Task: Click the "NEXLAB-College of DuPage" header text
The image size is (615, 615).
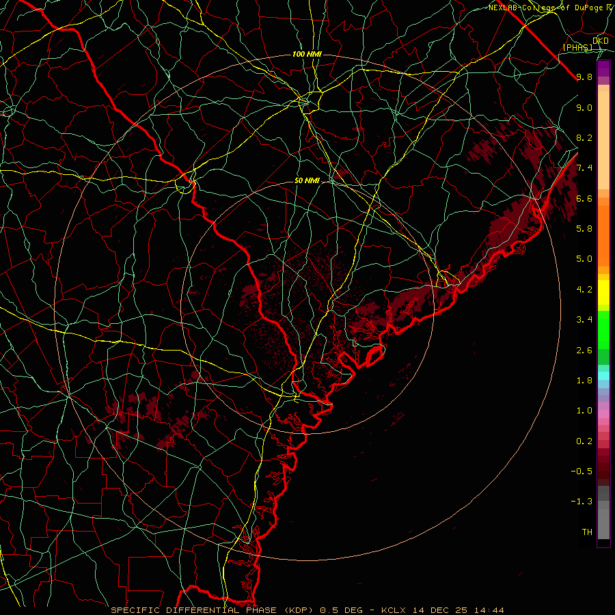Action: point(547,8)
